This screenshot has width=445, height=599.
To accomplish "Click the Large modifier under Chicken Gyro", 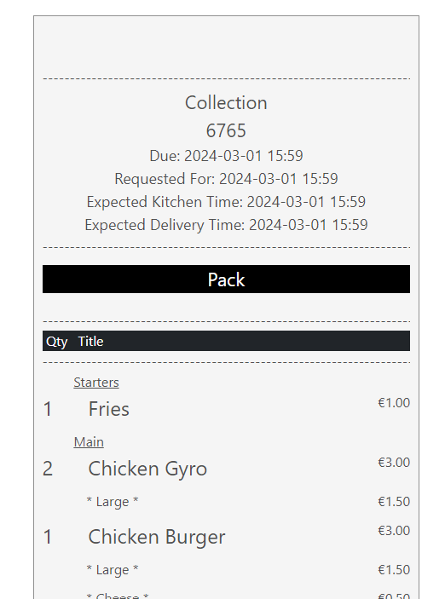I will (113, 502).
